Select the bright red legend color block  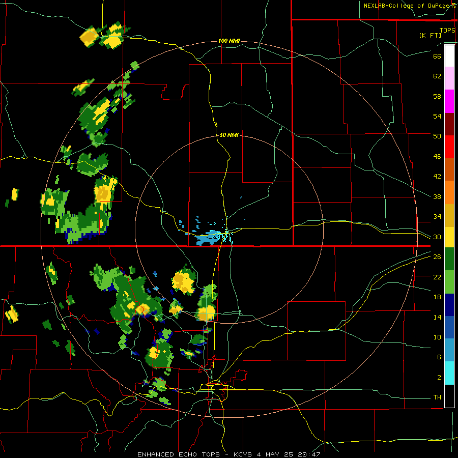pos(449,147)
